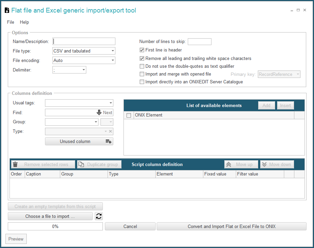Disable Remove all leading and trailing white space
The height and width of the screenshot is (248, 314).
tap(142, 58)
